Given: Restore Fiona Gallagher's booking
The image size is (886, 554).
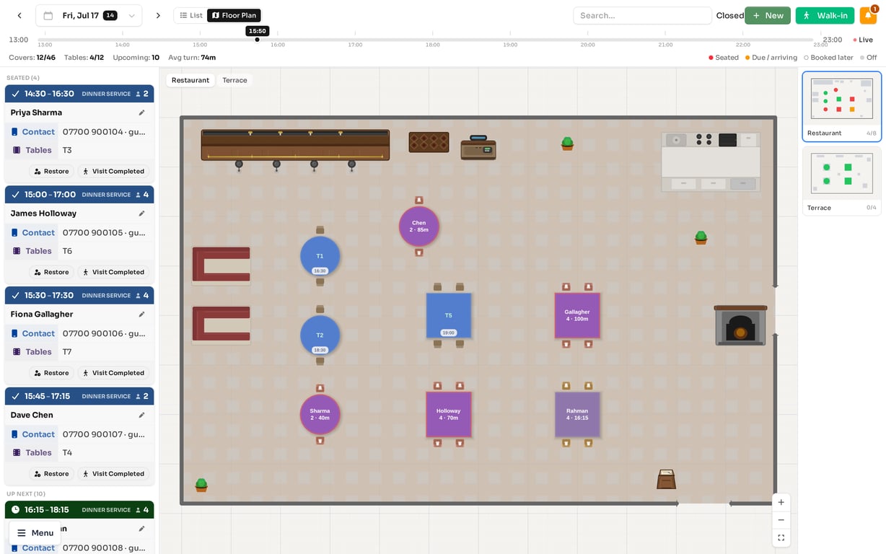Looking at the screenshot, I should point(51,373).
